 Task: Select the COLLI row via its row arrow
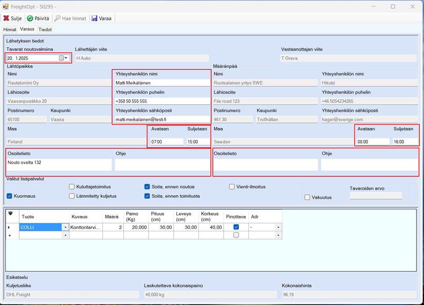[x=9, y=227]
